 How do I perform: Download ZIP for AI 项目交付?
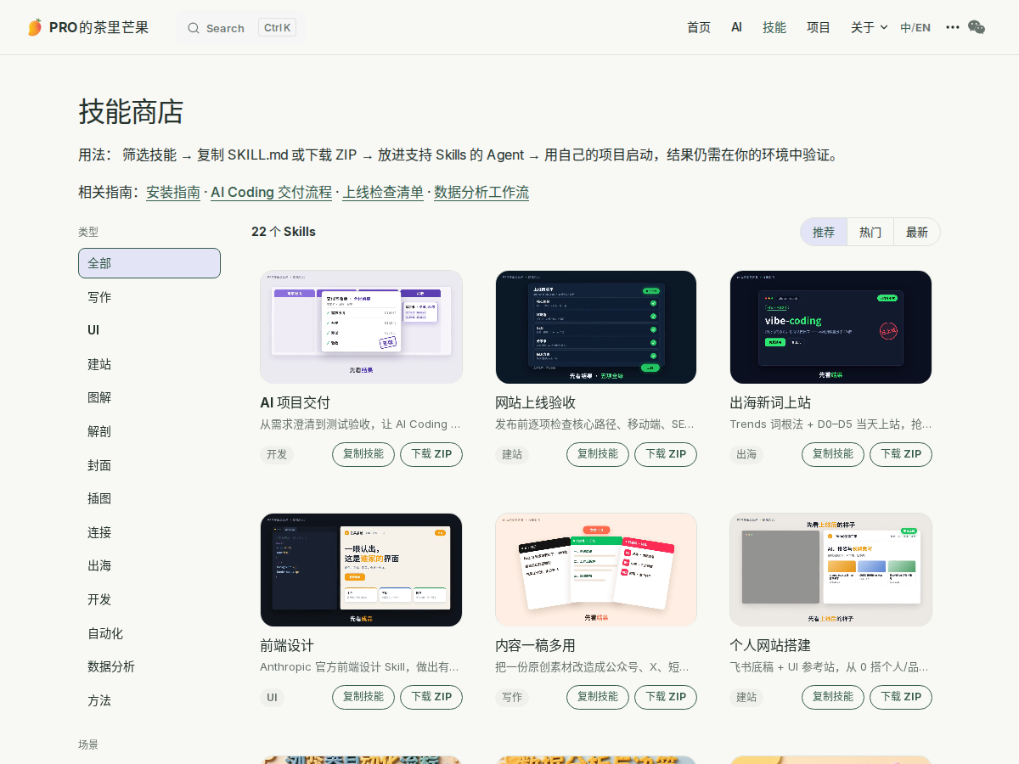pos(431,454)
